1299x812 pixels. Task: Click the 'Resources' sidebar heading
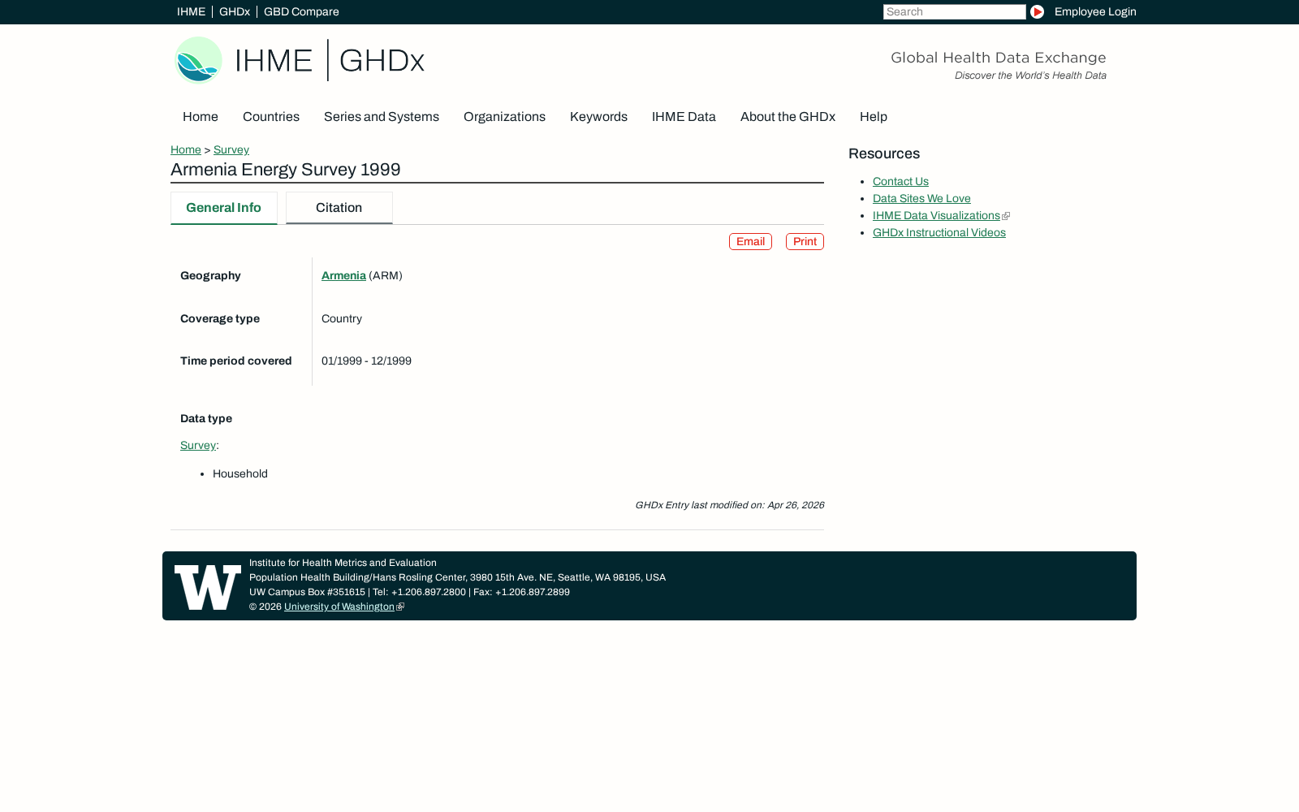(884, 154)
